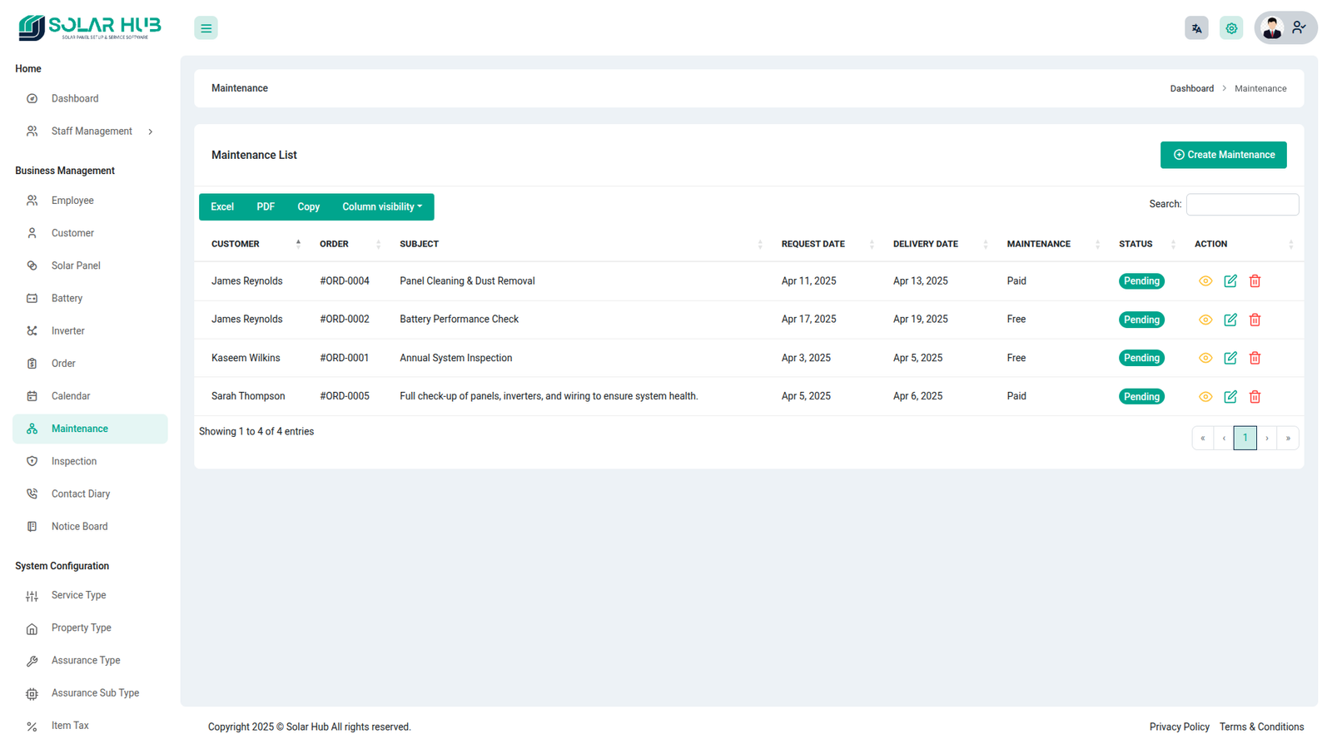Go to Solar Panel in sidebar
The image size is (1332, 749).
pos(76,265)
